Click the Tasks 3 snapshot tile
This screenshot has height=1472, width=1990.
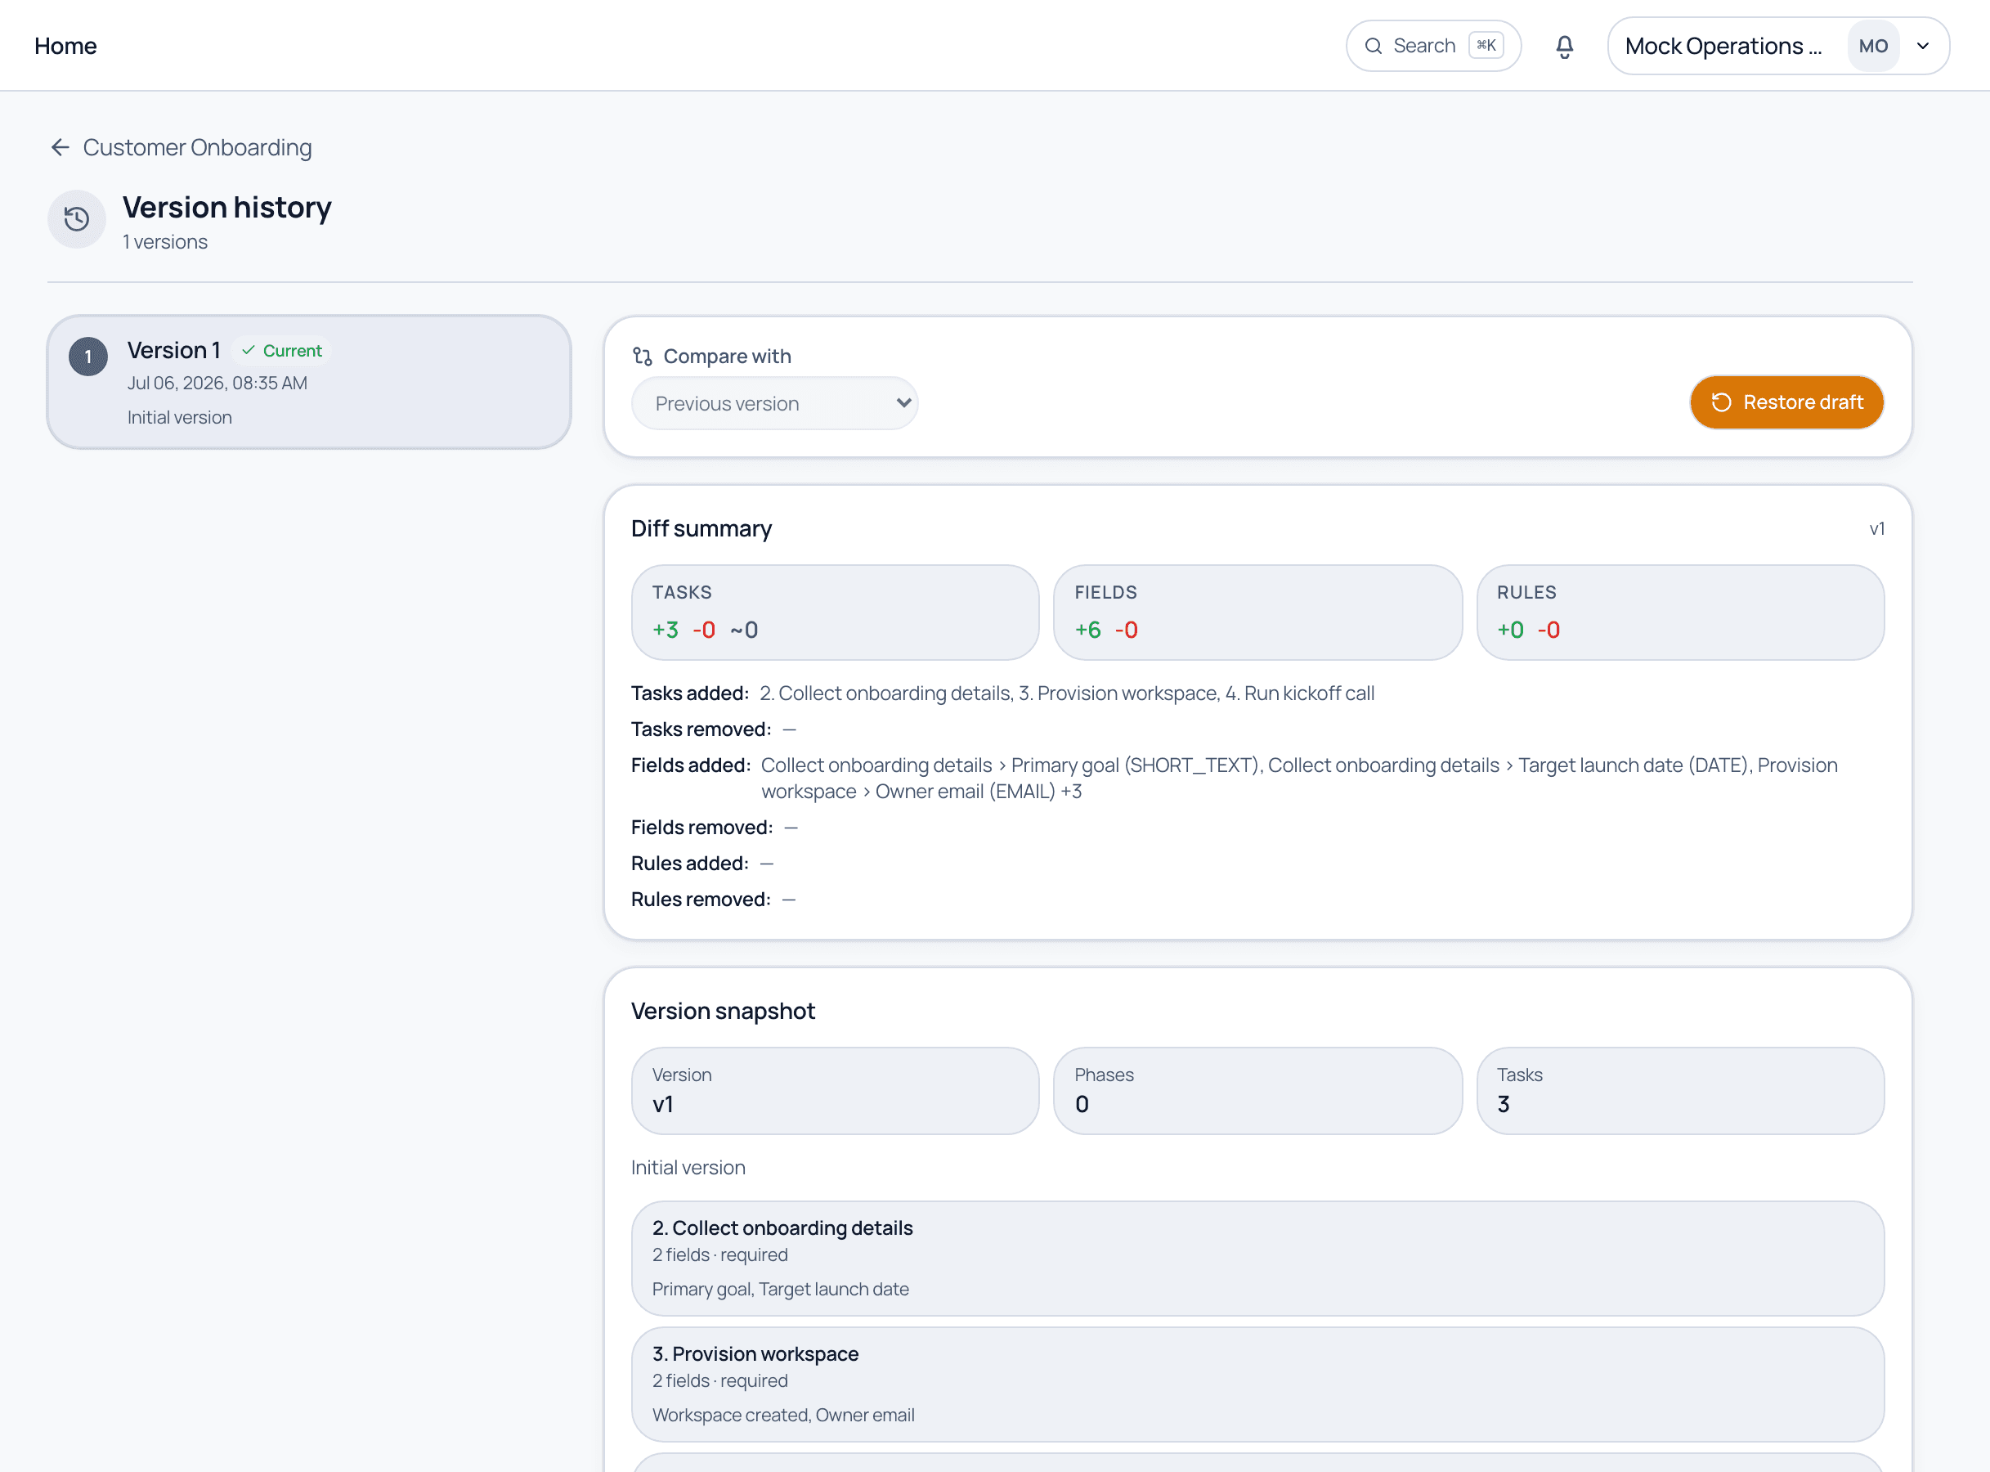[x=1680, y=1091]
